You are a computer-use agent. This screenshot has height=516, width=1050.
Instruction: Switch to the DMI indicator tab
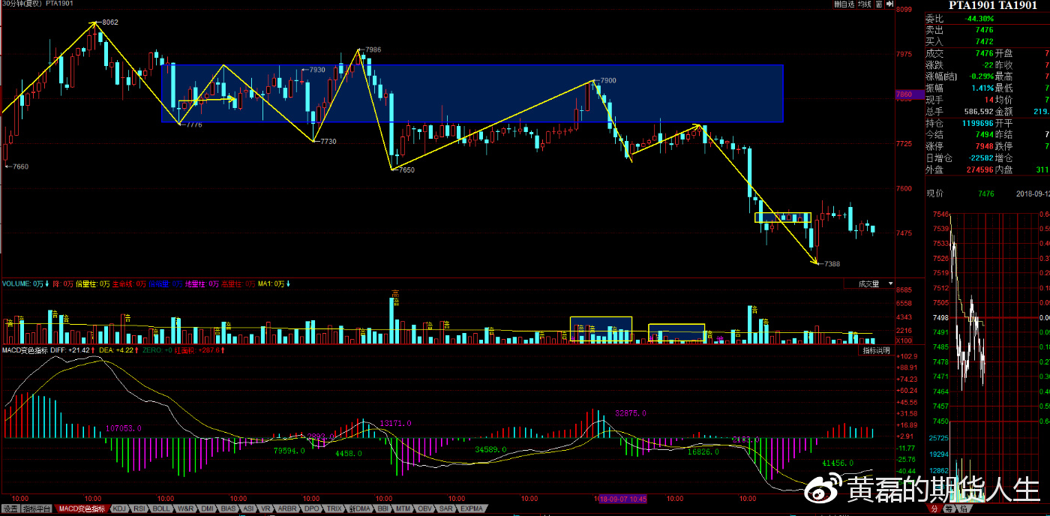[208, 509]
